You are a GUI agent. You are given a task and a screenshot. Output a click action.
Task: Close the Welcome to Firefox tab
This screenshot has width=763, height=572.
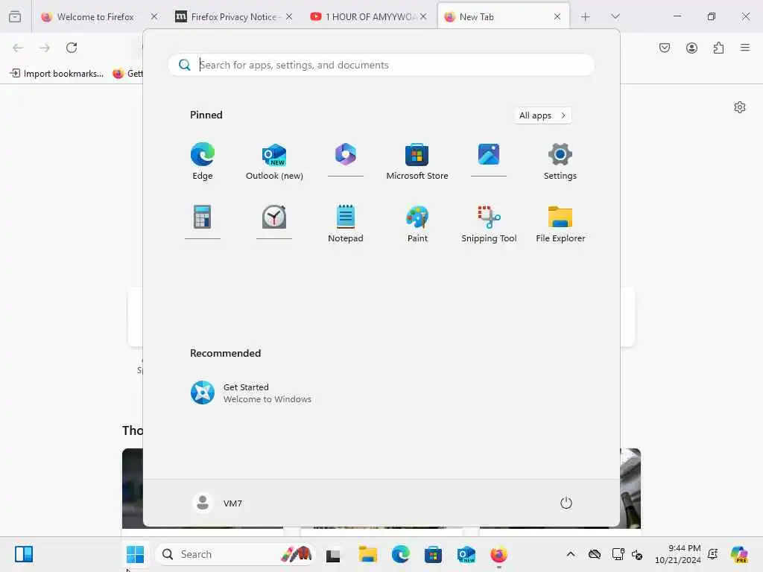click(153, 16)
